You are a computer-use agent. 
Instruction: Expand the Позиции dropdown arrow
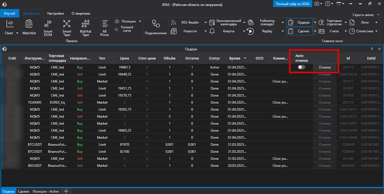pos(140,21)
